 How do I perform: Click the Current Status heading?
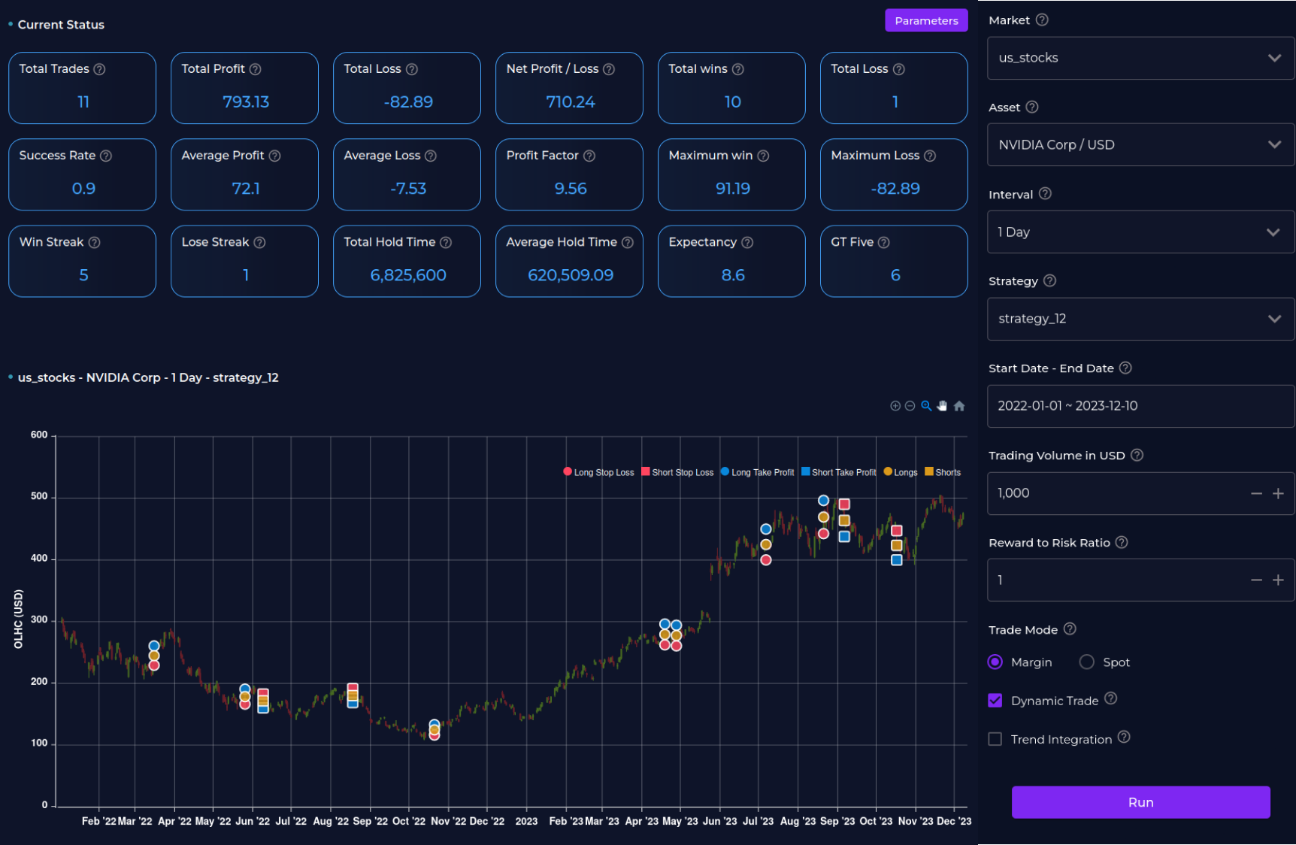(61, 25)
